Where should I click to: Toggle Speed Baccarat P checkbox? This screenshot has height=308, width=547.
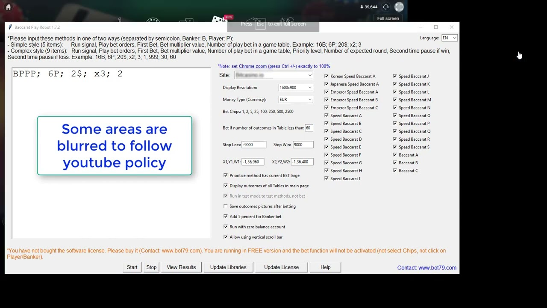395,124
